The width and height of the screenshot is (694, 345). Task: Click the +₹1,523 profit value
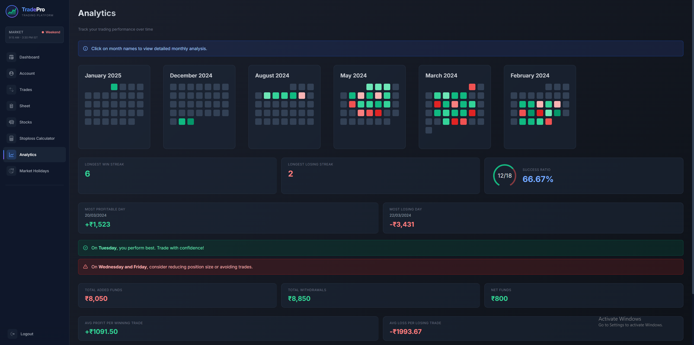[x=98, y=224]
